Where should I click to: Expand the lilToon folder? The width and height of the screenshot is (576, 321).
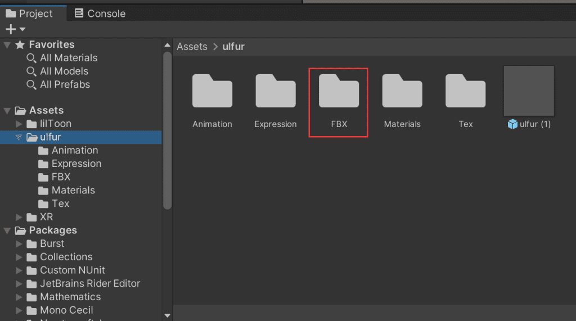coord(19,124)
